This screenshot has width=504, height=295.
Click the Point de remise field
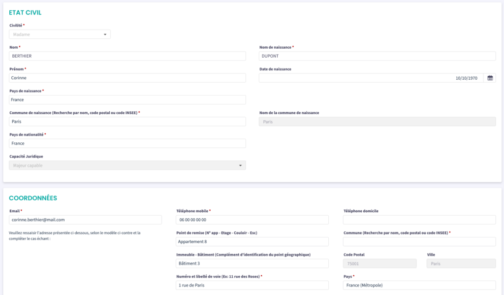[x=252, y=242]
